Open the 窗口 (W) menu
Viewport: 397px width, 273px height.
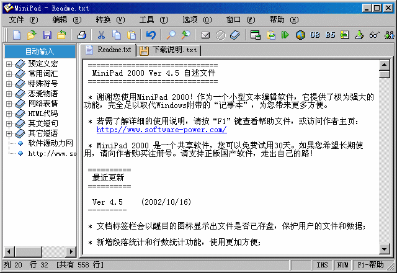tap(241, 20)
